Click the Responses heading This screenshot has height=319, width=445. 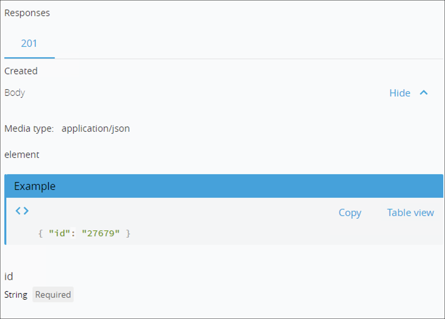click(x=27, y=13)
